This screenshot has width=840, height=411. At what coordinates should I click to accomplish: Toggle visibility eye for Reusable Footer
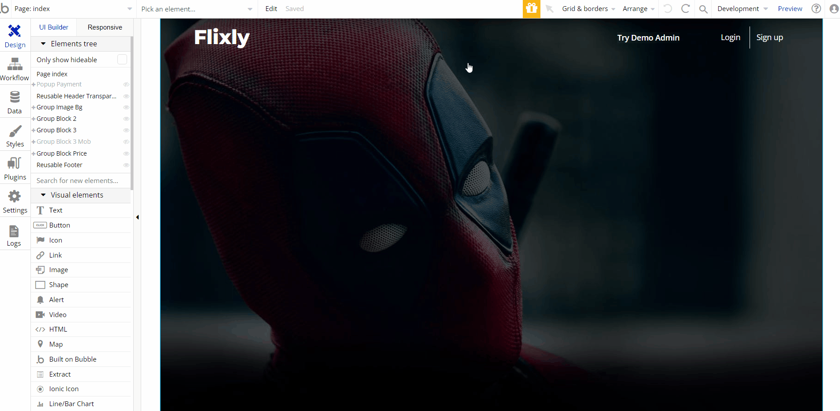pos(126,165)
